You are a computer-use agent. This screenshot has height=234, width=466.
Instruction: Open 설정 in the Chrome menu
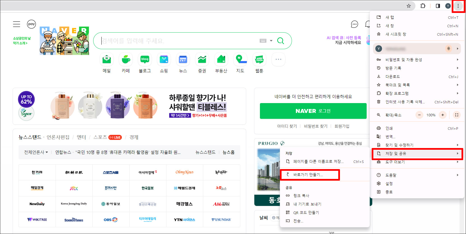[x=417, y=183]
